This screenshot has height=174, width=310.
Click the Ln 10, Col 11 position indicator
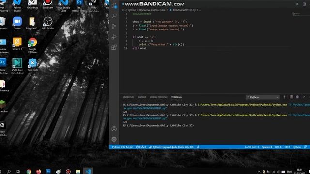coord(252,147)
